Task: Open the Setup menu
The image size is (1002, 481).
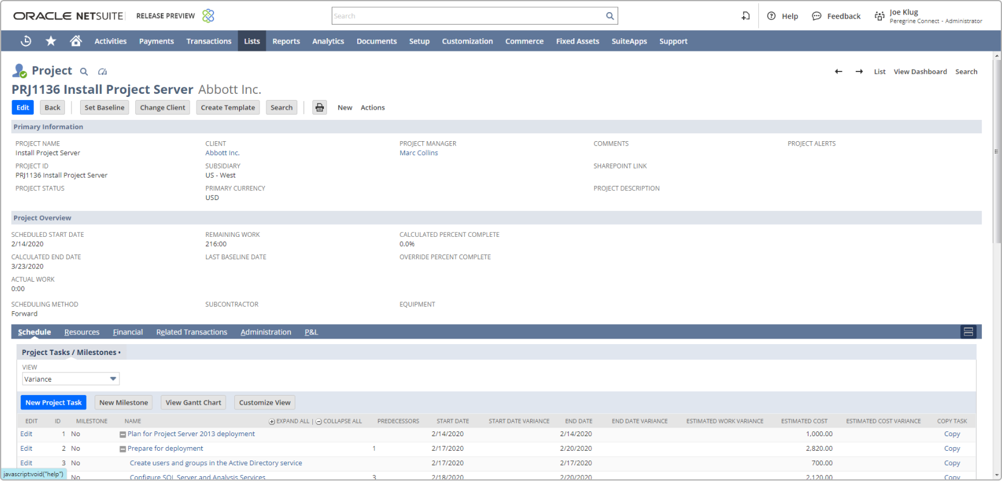Action: tap(419, 41)
